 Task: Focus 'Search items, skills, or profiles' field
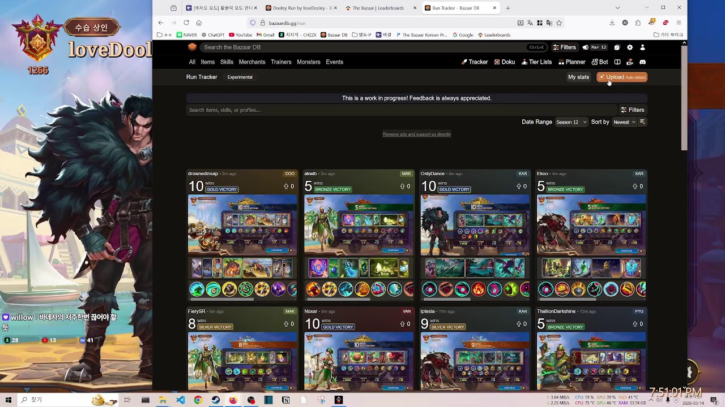click(x=401, y=110)
